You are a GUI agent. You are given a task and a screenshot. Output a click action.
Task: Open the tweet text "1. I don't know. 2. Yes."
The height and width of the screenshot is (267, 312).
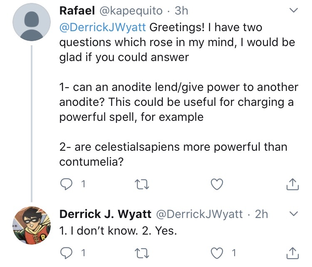pos(118,232)
